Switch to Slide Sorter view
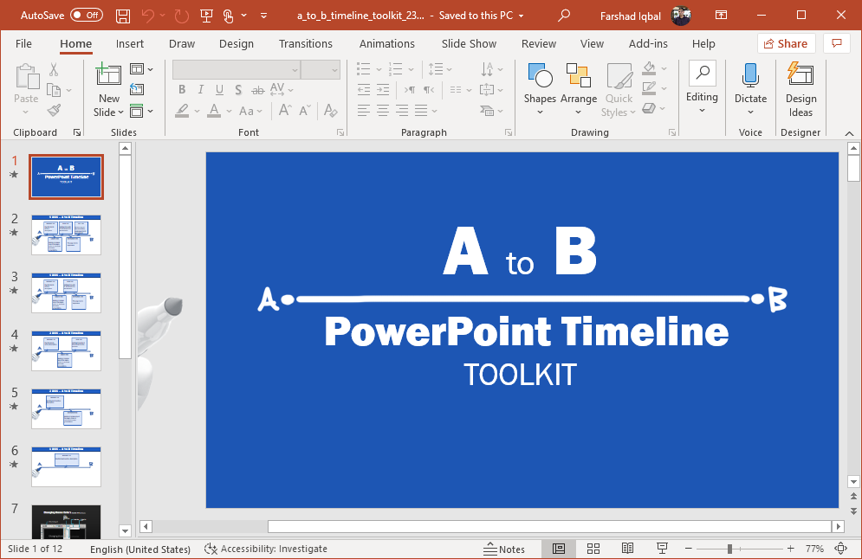This screenshot has height=559, width=862. click(x=593, y=549)
